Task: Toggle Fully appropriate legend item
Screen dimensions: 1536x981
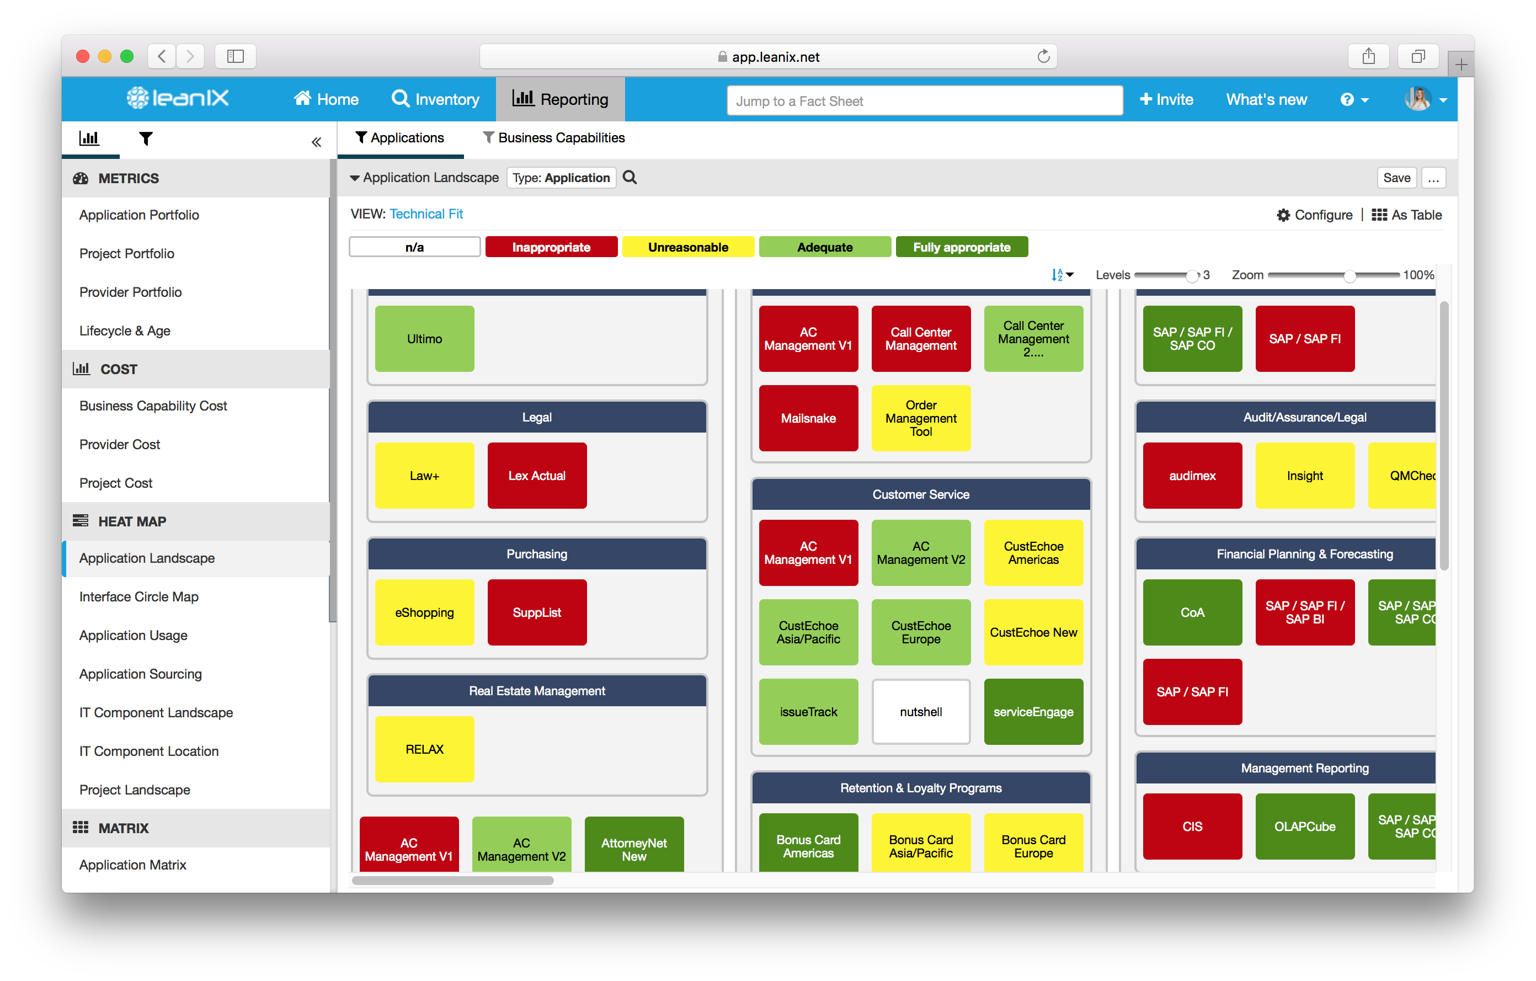Action: pyautogui.click(x=961, y=248)
